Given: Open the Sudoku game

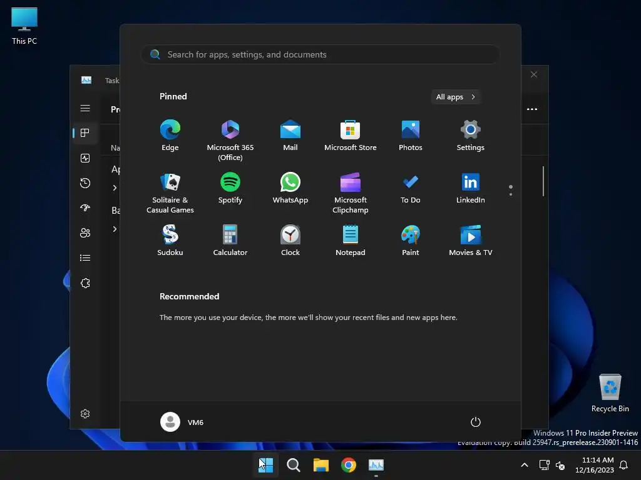Looking at the screenshot, I should [170, 241].
